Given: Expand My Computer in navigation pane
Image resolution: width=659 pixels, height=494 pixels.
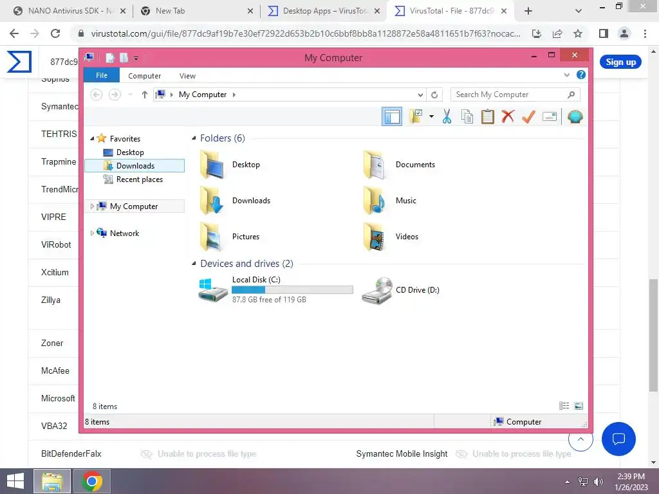Looking at the screenshot, I should point(92,206).
